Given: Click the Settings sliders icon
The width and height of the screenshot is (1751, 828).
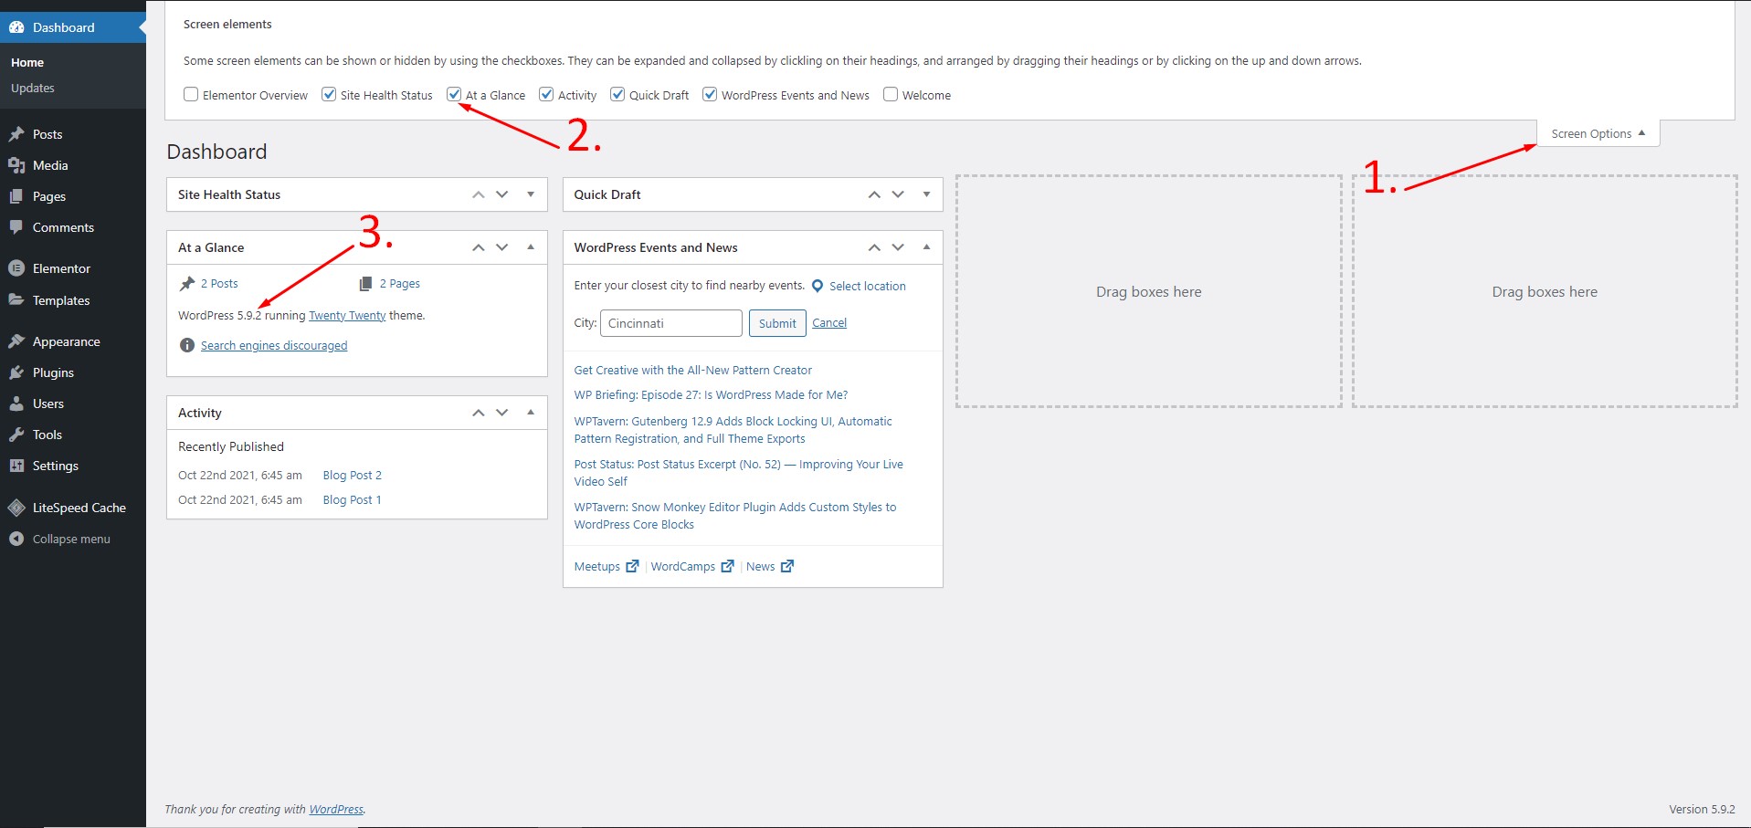Looking at the screenshot, I should pyautogui.click(x=16, y=466).
